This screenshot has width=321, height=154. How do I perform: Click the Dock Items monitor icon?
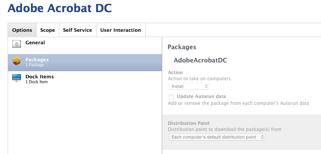tap(16, 78)
